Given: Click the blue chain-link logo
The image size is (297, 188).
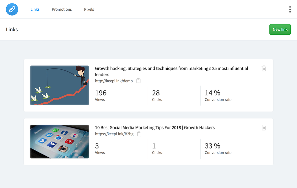Looking at the screenshot, I should 12,9.
